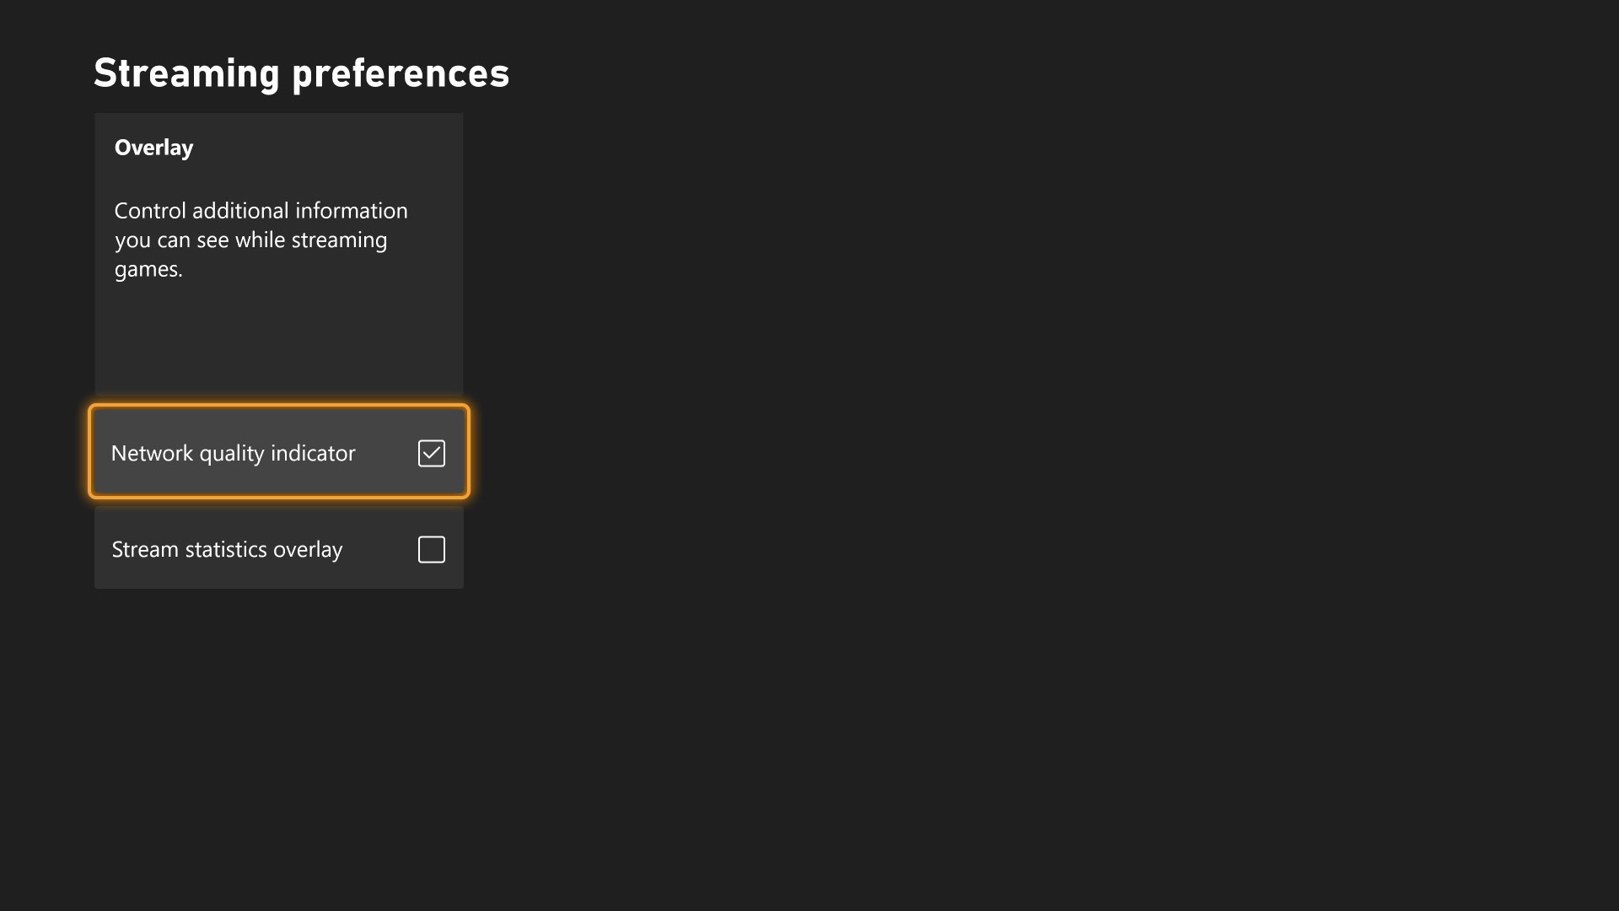
Task: Click the Network quality indicator label text
Action: [233, 453]
